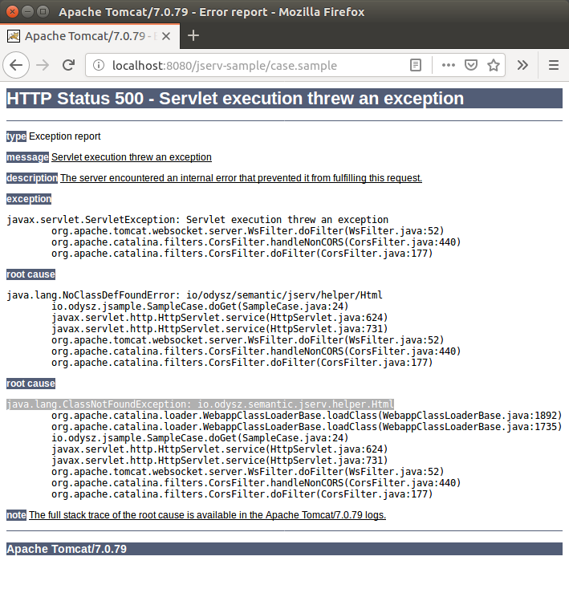Click the first 'root cause' label

coord(30,274)
